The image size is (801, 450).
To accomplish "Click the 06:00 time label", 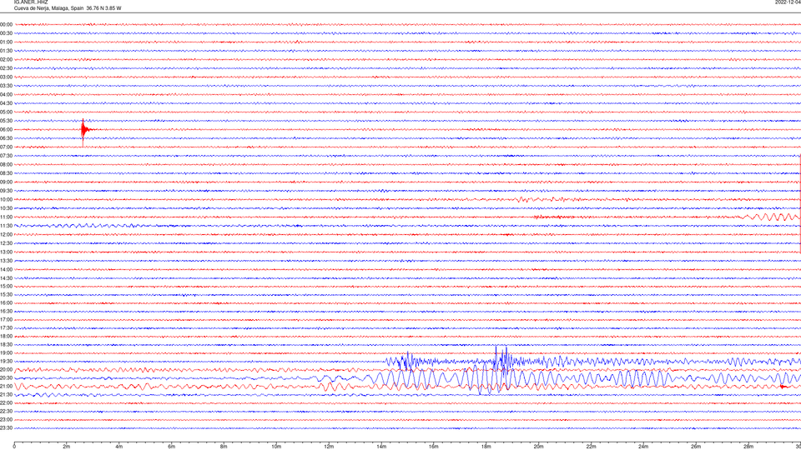I will [6, 129].
